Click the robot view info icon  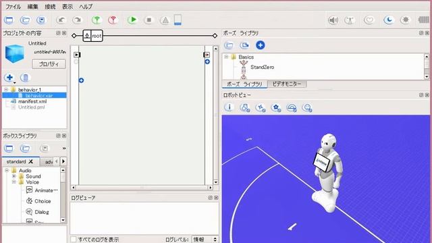[x=229, y=107]
